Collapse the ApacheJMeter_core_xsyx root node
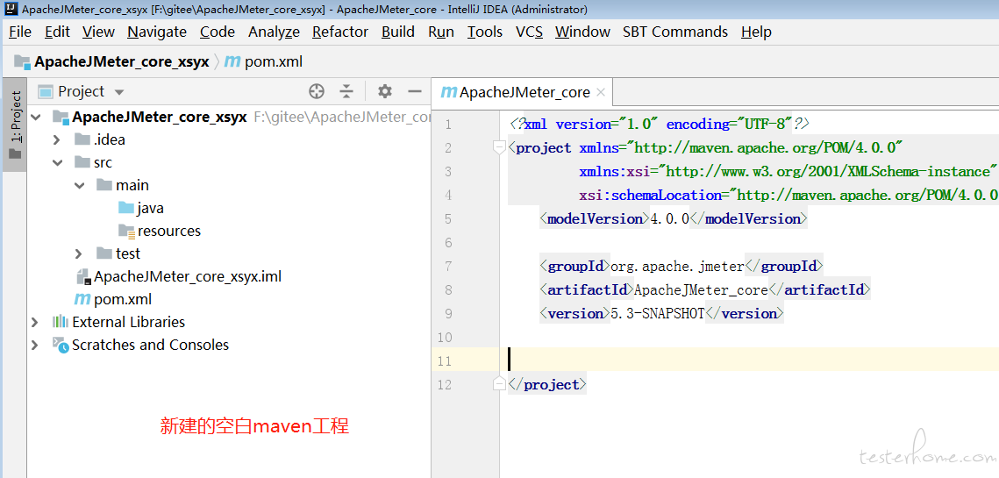The image size is (999, 478). click(x=36, y=118)
